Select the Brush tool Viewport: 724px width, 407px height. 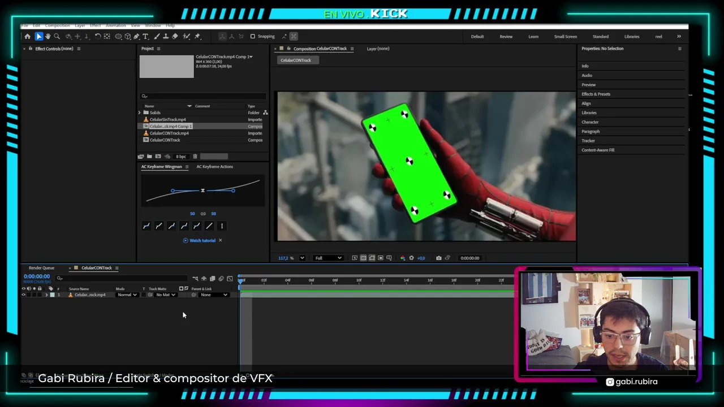[156, 36]
